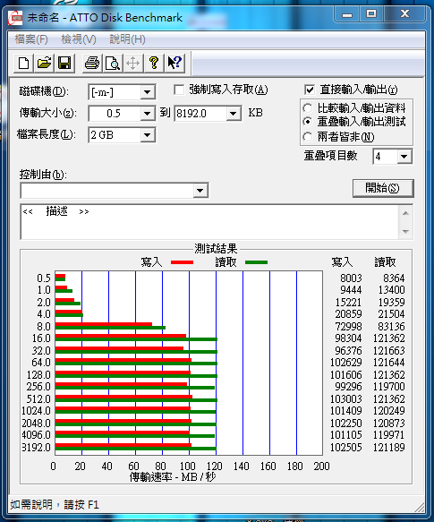Viewport: 434px width, 522px height.
Task: Open the 檢視(V) menu
Action: [x=79, y=39]
